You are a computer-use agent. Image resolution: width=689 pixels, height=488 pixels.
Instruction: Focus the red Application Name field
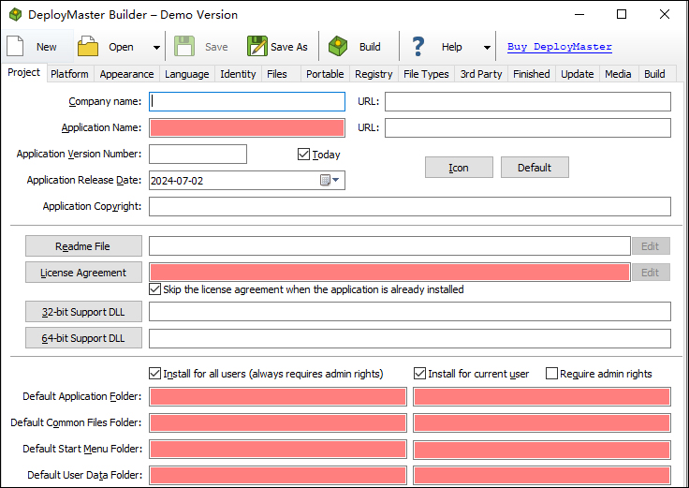(x=247, y=128)
